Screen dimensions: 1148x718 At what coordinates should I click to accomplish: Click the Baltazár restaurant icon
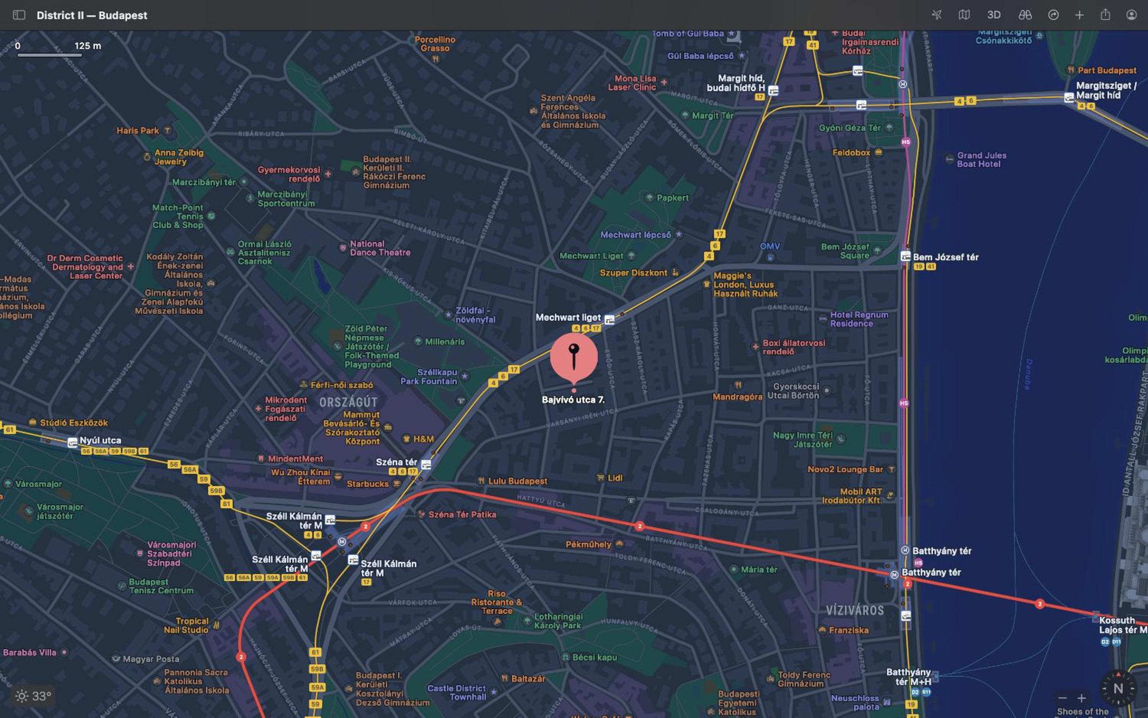[x=505, y=678]
